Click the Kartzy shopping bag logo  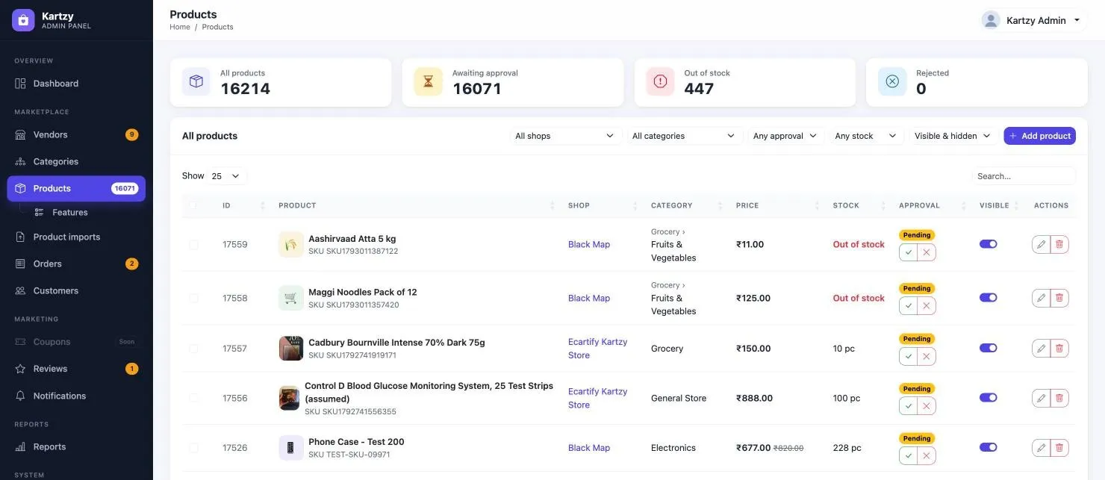23,20
